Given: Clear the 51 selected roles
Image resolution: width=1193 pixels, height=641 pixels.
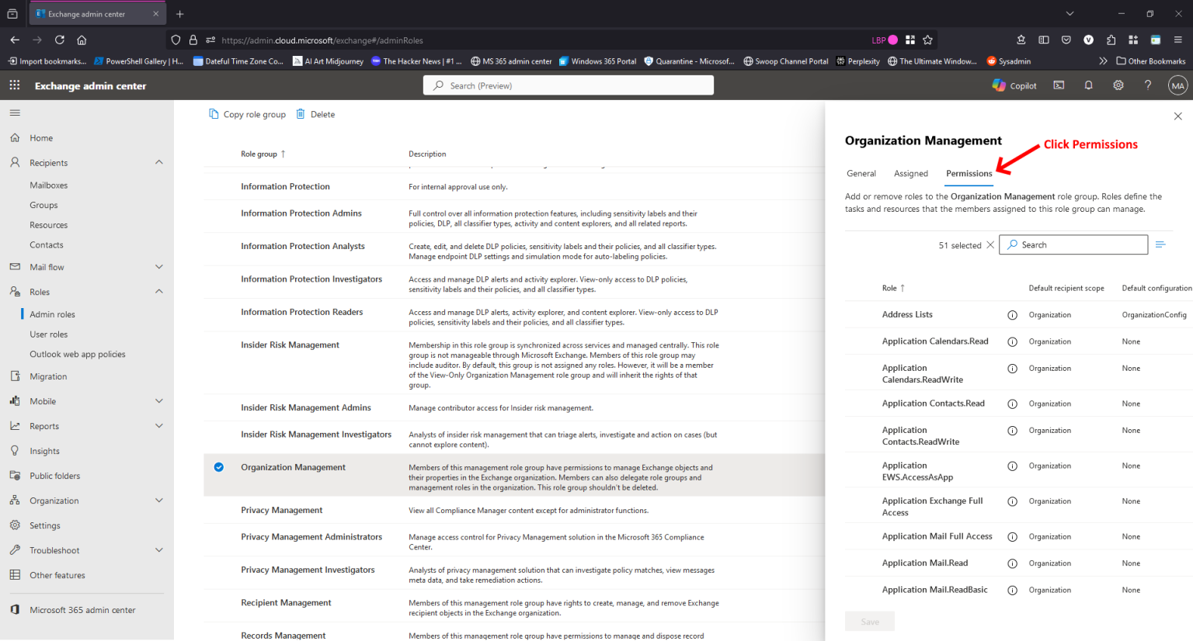Looking at the screenshot, I should click(x=990, y=245).
